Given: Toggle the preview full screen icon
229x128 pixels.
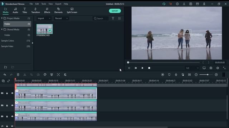Looking at the screenshot, I should tap(224, 68).
